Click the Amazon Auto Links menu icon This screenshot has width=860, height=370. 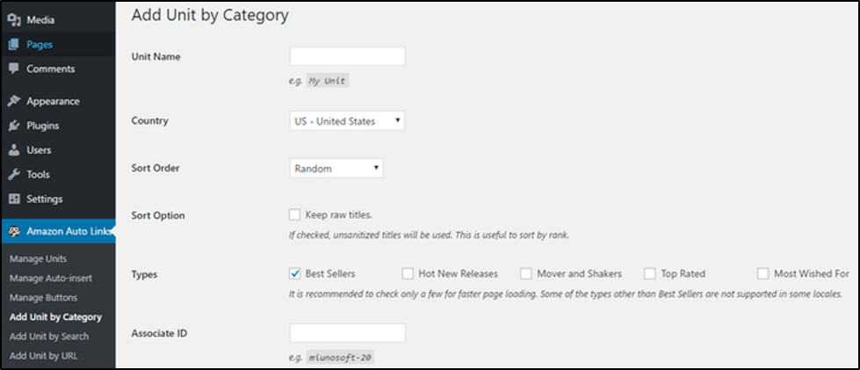click(x=14, y=232)
